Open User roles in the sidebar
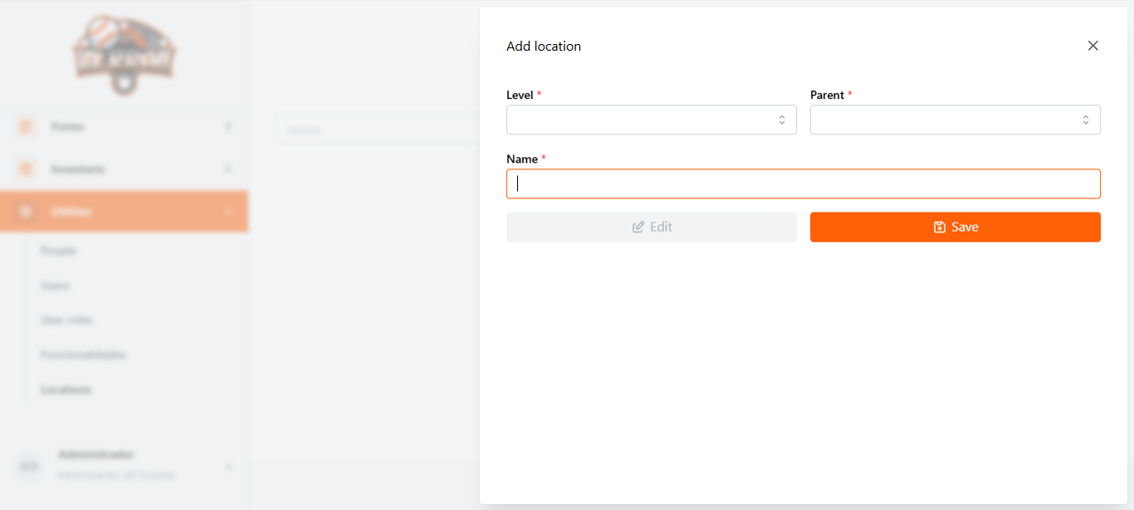1134x510 pixels. point(66,320)
